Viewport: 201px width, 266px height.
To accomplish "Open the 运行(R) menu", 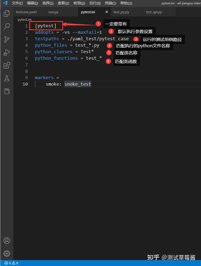I will point(95,3).
